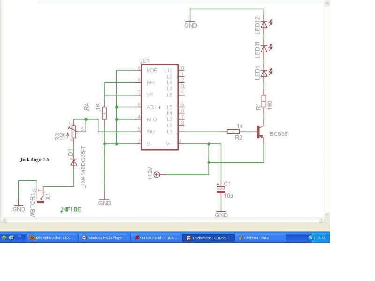Click horizontal scrollbar left arrow
The height and width of the screenshot is (281, 375).
[3, 220]
